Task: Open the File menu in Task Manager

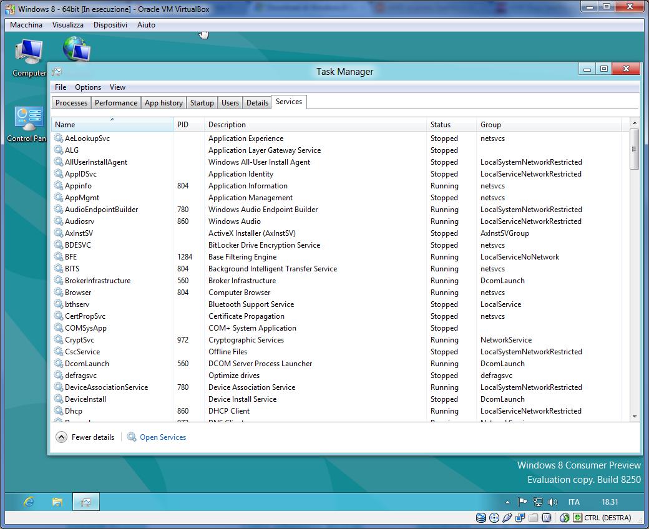Action: coord(61,87)
